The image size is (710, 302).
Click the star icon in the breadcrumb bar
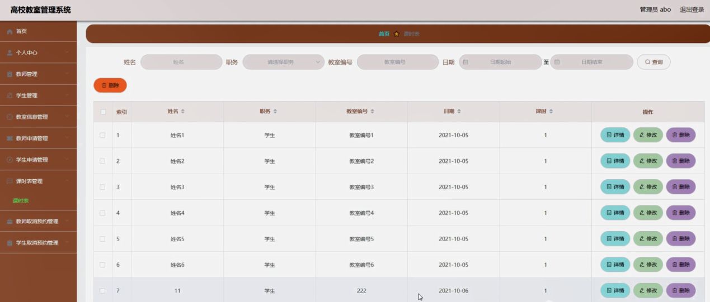pyautogui.click(x=397, y=34)
